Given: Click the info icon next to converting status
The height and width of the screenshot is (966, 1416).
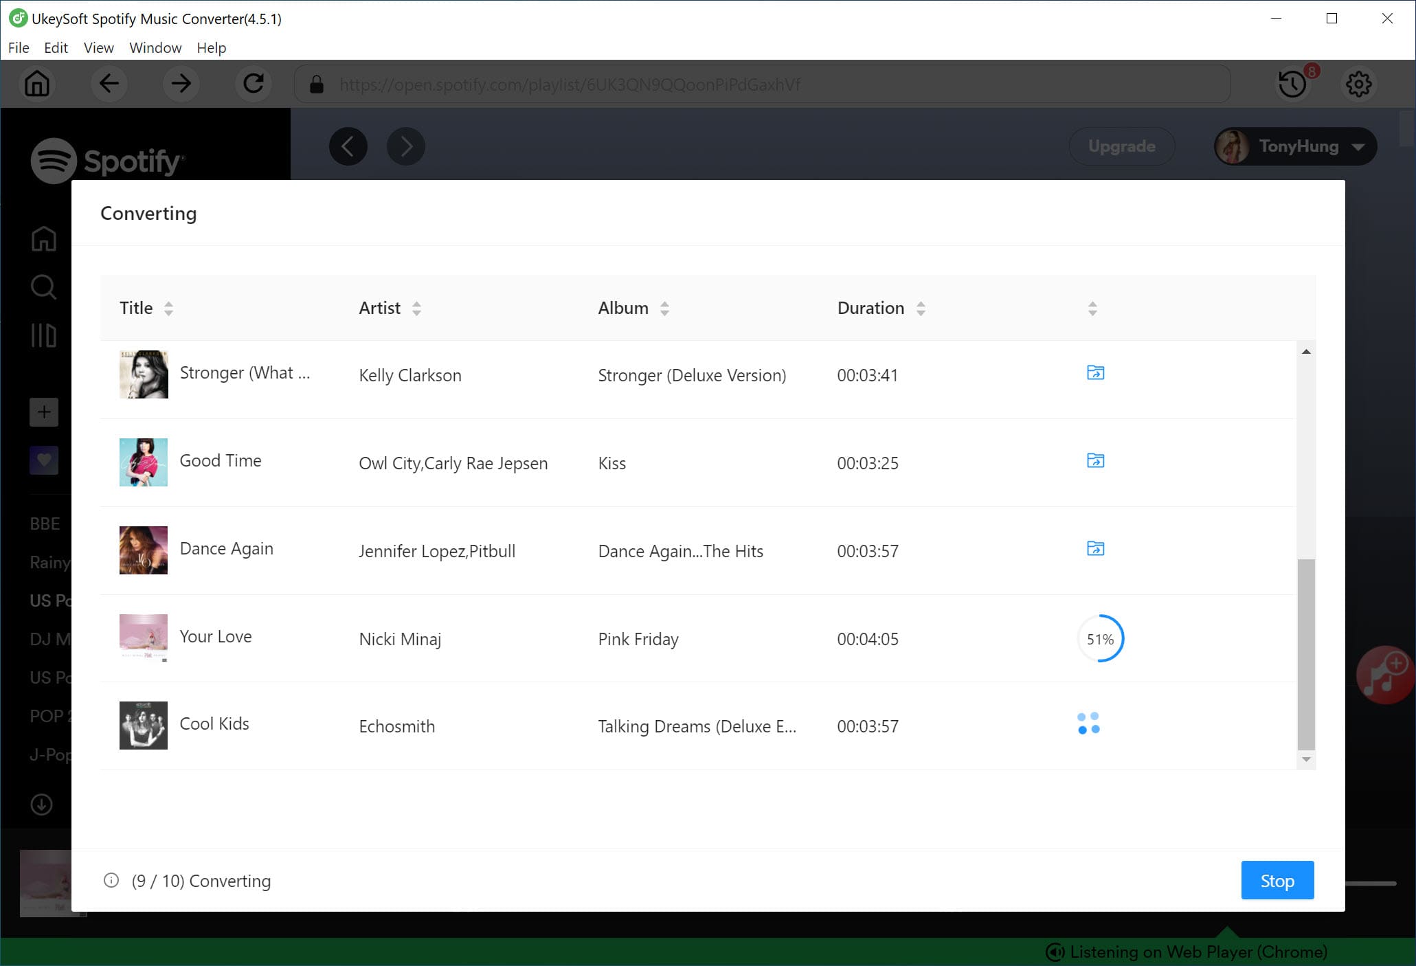Looking at the screenshot, I should (111, 880).
